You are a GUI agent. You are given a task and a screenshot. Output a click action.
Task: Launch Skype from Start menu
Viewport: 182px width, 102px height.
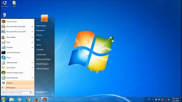[18, 58]
